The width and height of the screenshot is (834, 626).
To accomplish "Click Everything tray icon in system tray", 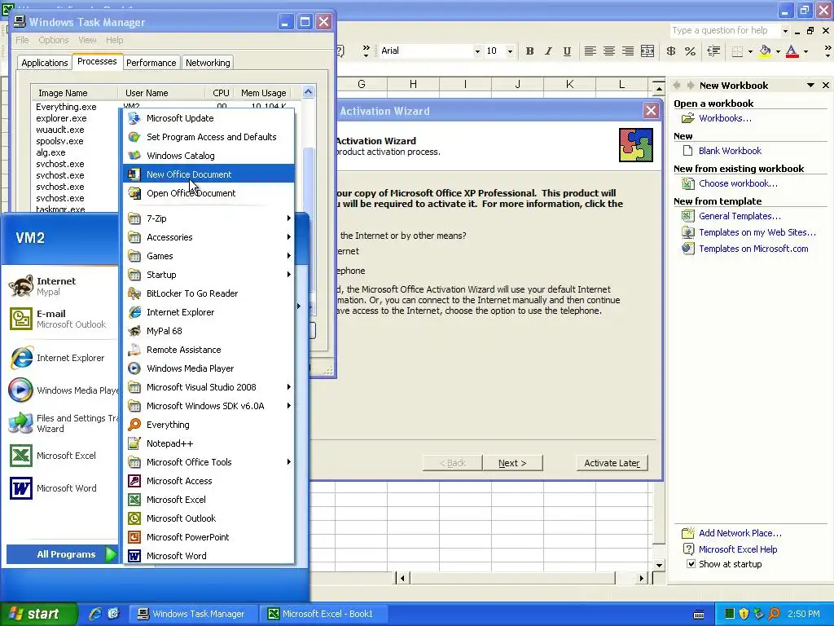I will (x=774, y=614).
